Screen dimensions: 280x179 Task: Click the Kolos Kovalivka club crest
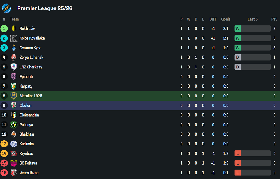tap(14, 38)
